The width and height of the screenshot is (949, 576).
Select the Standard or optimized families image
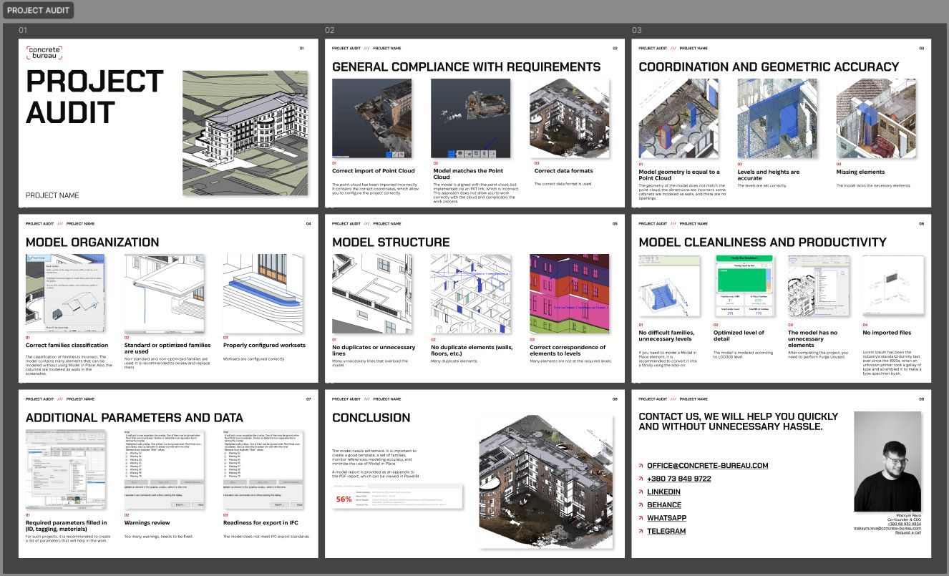pos(164,293)
